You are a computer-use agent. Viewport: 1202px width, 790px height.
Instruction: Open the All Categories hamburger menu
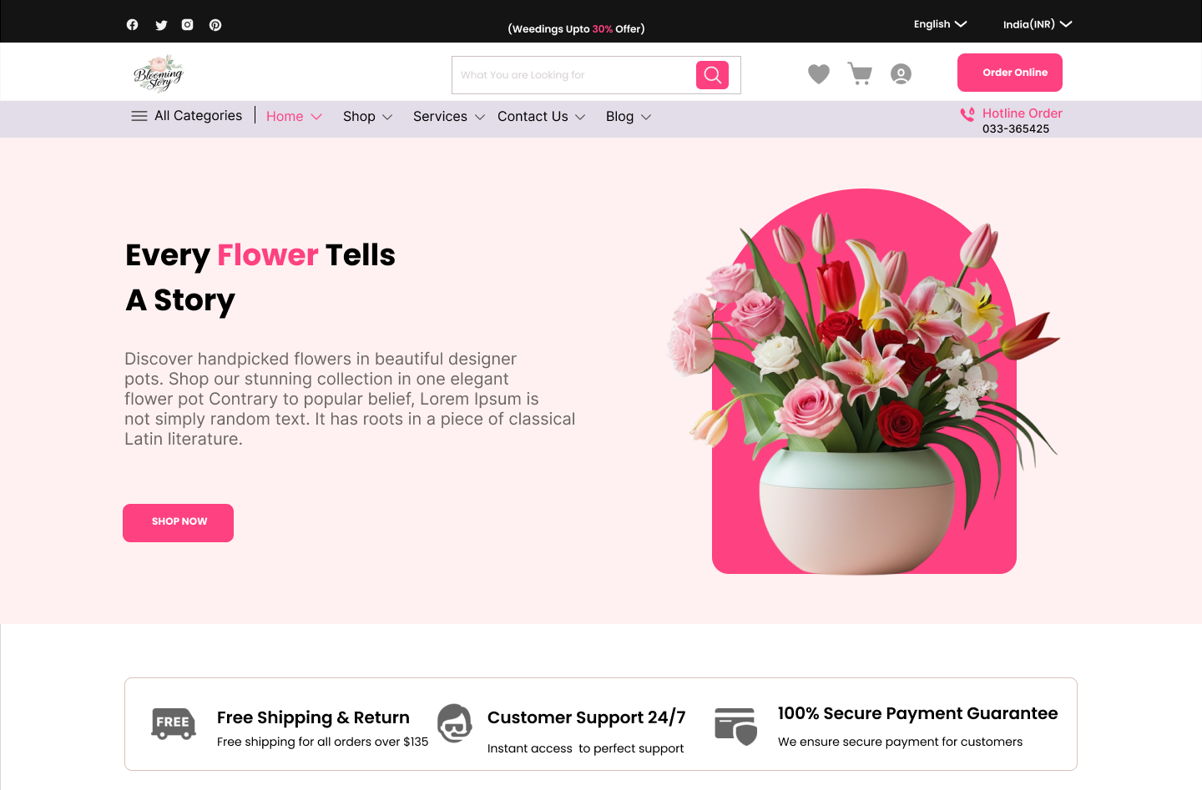click(139, 116)
